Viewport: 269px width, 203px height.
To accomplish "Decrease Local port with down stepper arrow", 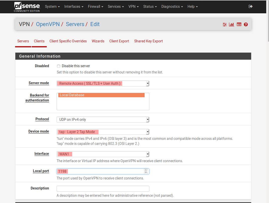I will coord(146,173).
